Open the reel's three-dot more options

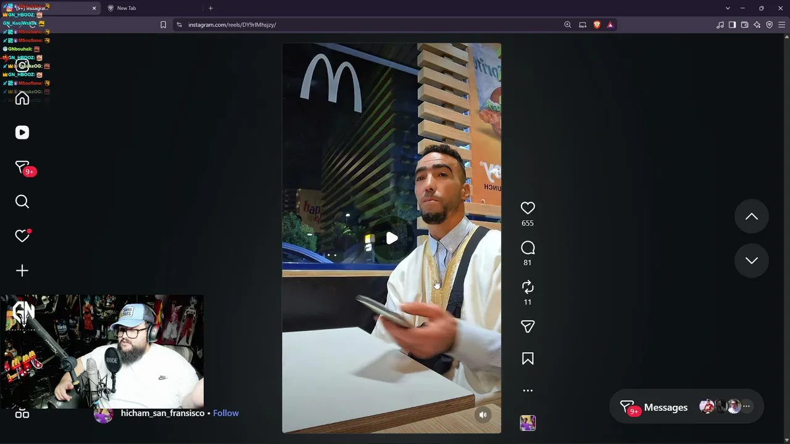coord(528,390)
